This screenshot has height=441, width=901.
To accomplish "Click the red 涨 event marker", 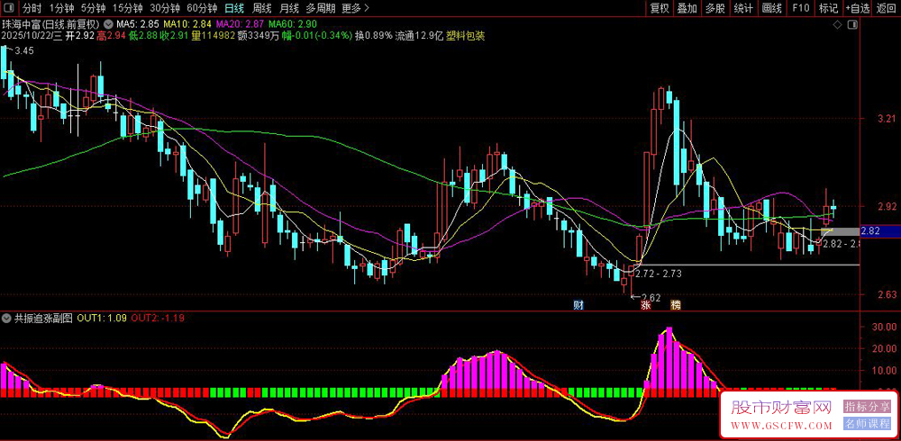I will pos(646,306).
